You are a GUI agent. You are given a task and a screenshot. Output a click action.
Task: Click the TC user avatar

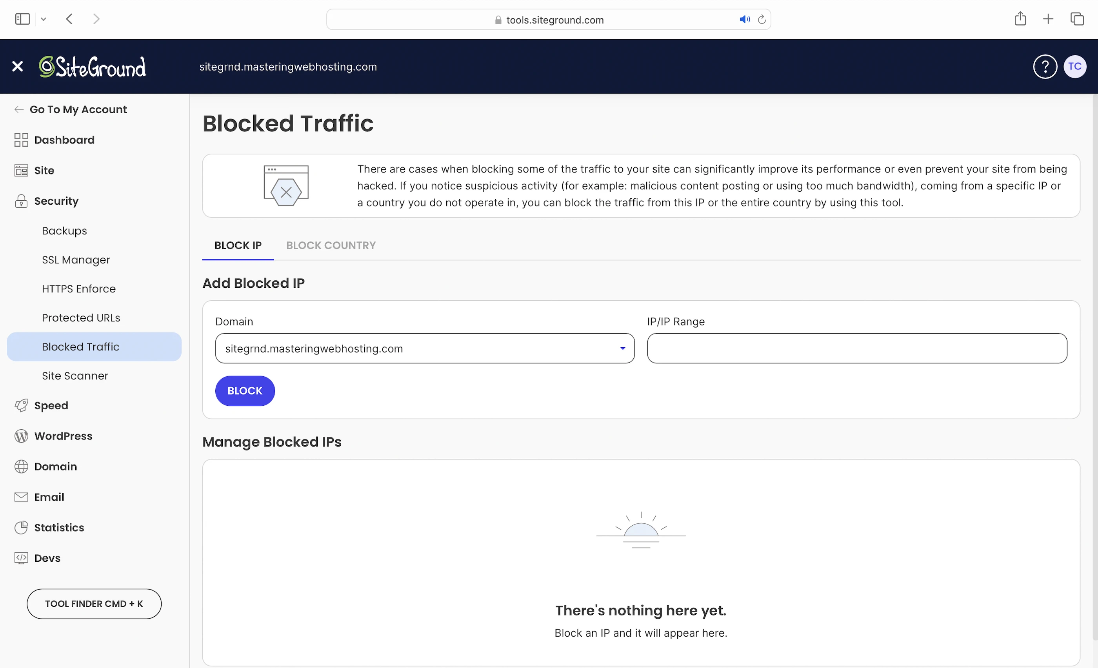1074,67
